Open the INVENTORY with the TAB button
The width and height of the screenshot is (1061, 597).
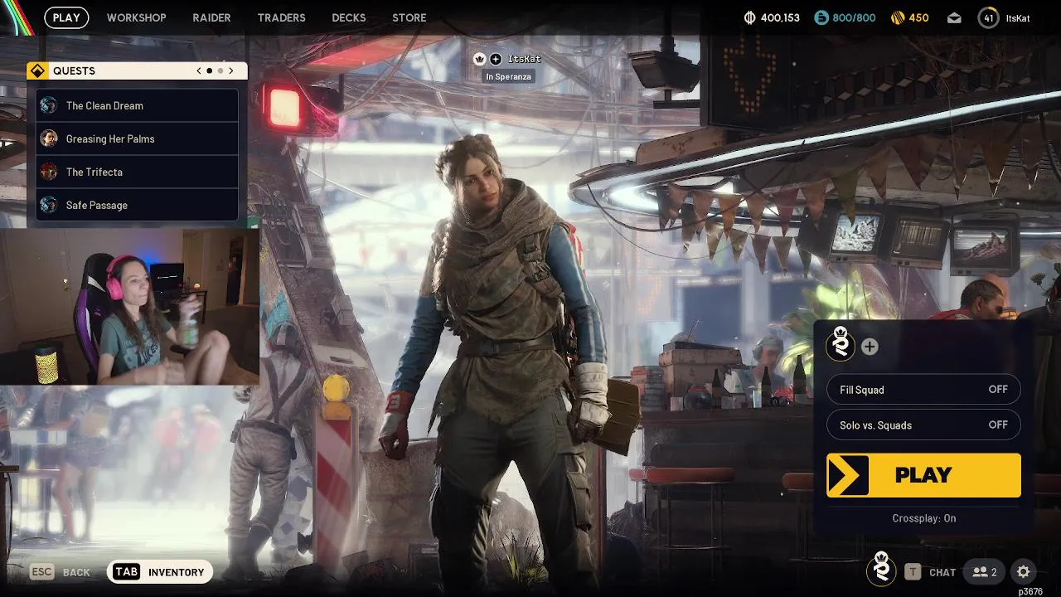coord(160,572)
